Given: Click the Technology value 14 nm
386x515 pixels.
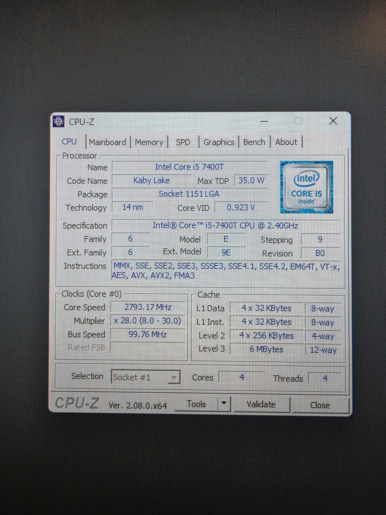Looking at the screenshot, I should [x=133, y=207].
